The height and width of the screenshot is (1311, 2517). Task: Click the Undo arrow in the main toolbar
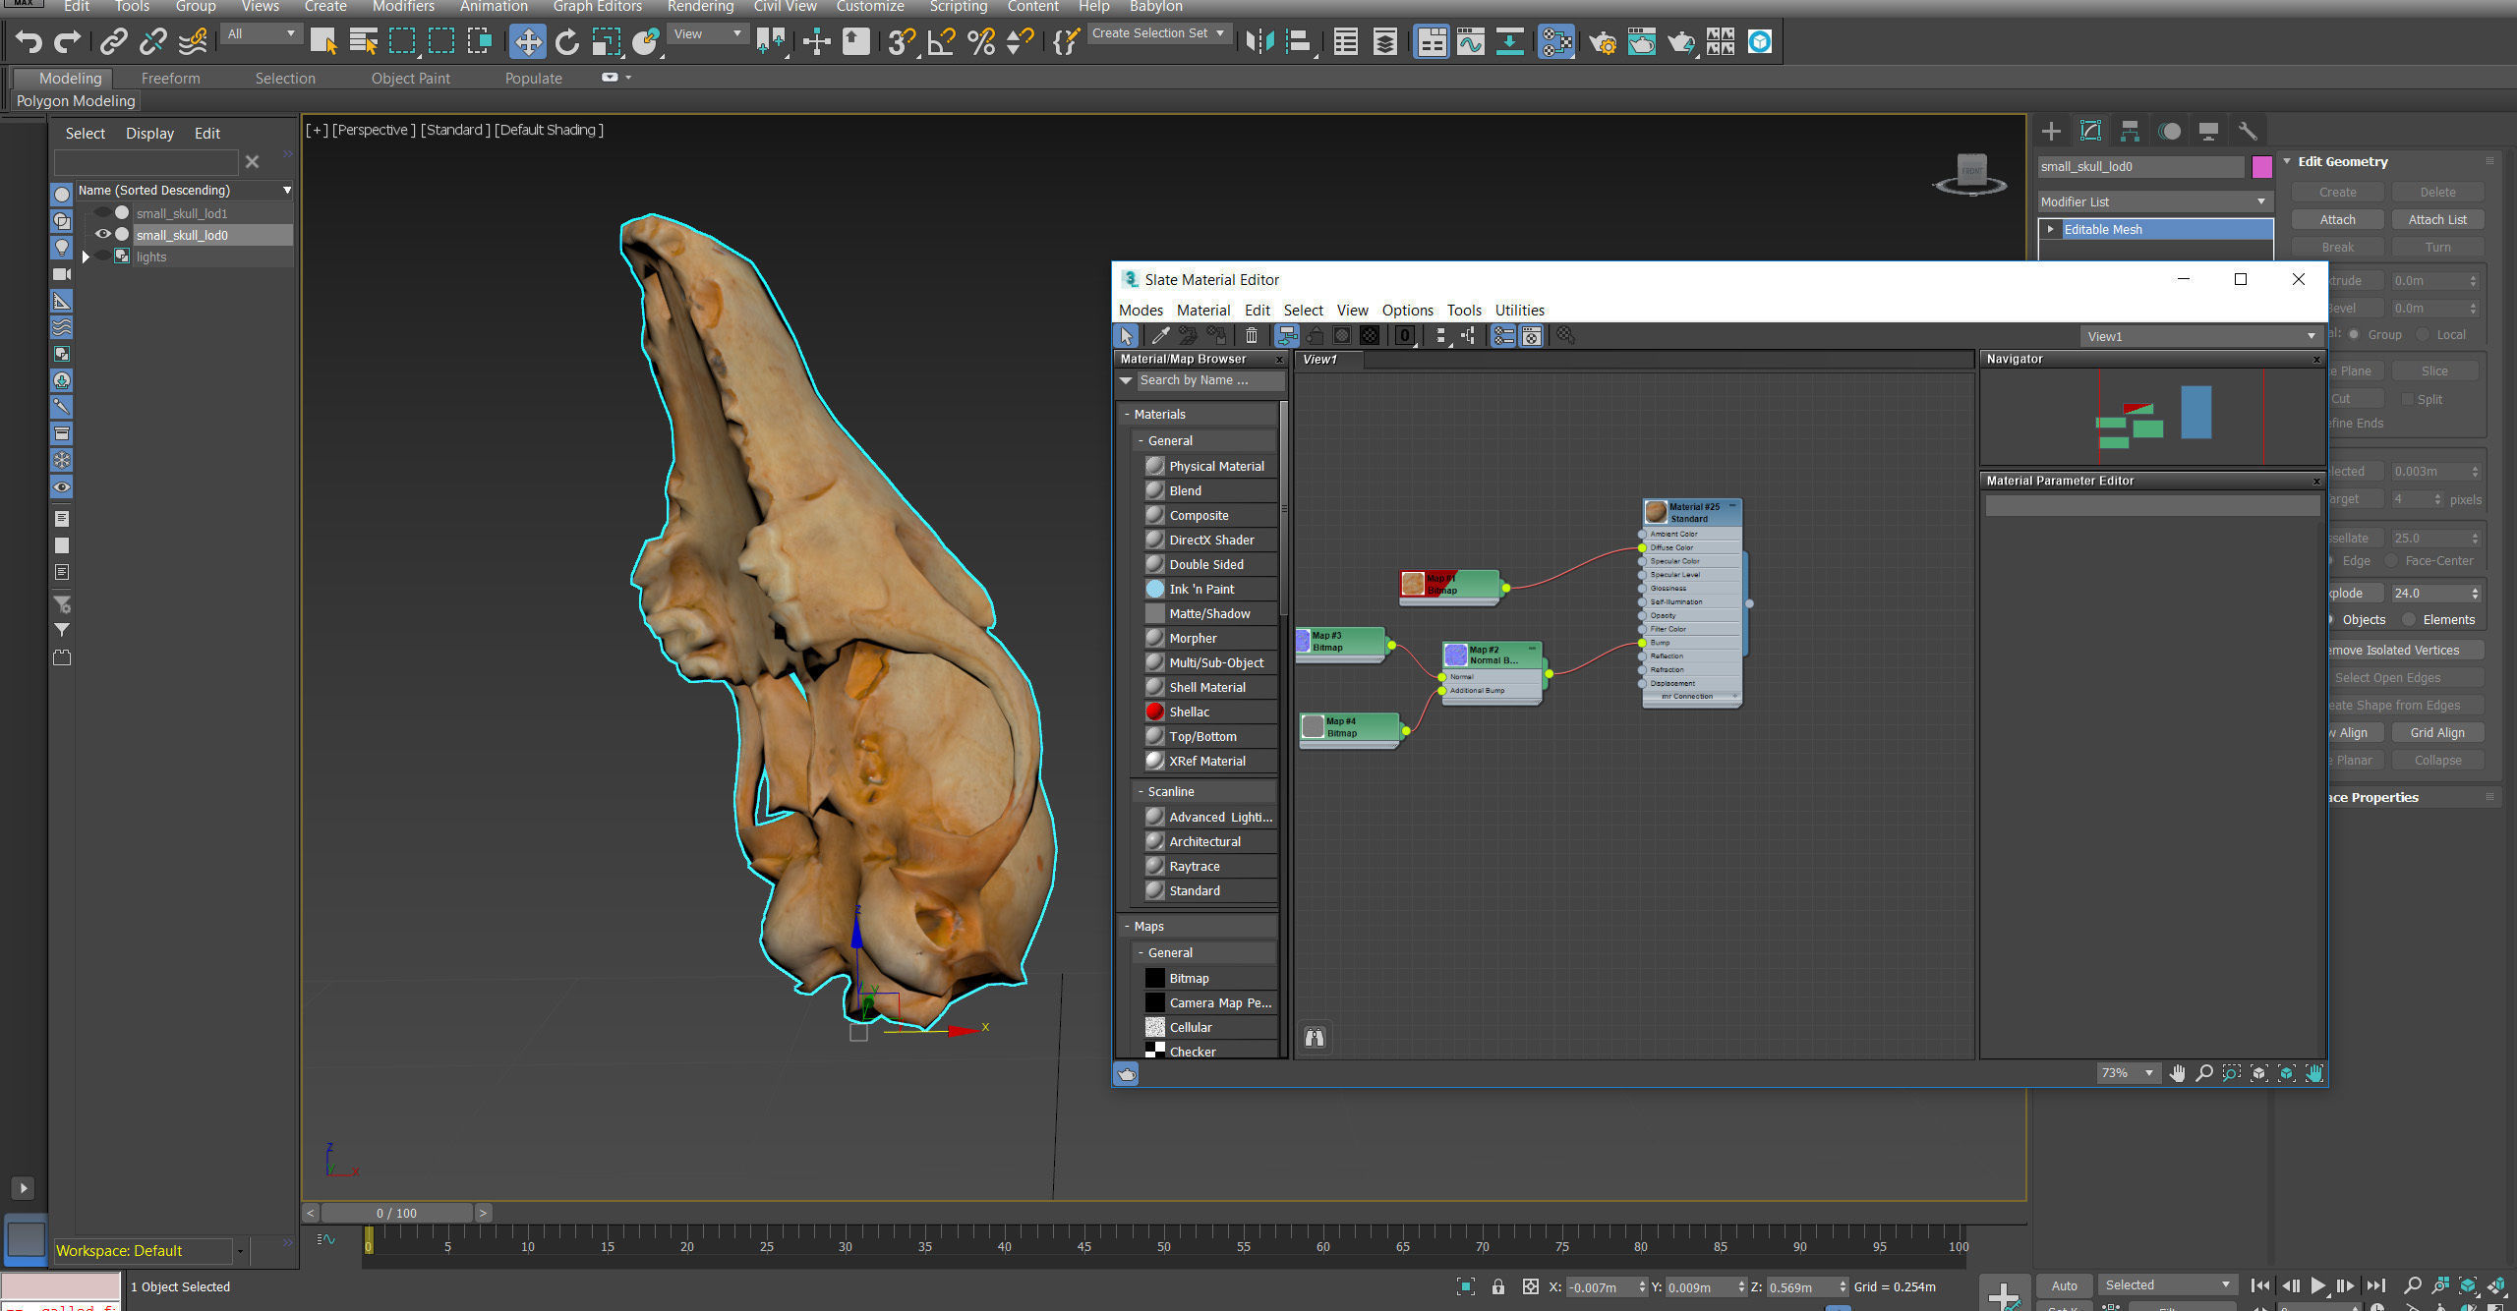click(x=29, y=41)
